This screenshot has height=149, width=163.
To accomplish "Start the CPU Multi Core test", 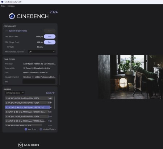I will tap(50, 37).
